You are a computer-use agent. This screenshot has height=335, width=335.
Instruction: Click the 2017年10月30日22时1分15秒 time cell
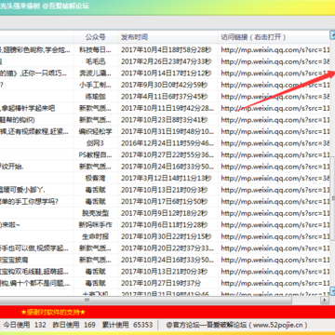pos(167,236)
